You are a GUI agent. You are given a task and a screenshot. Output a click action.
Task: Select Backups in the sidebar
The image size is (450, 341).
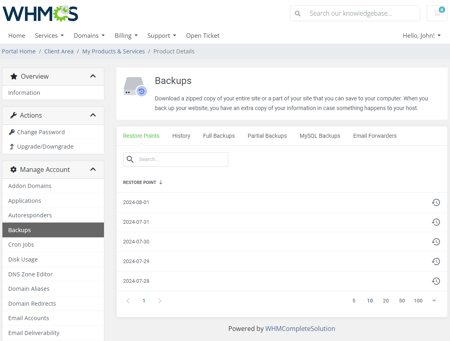click(53, 230)
